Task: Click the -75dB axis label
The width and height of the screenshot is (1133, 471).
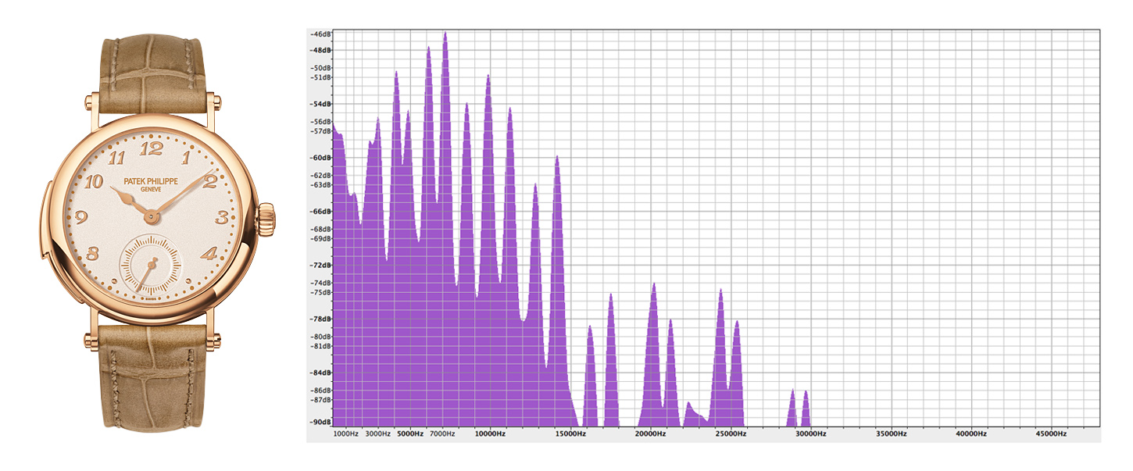Action: coord(320,292)
